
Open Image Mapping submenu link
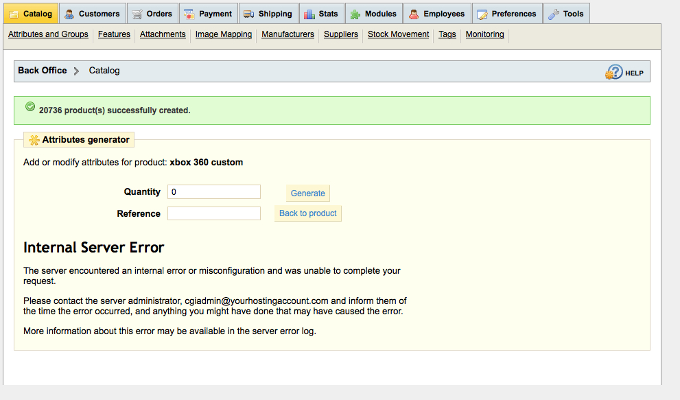point(223,34)
